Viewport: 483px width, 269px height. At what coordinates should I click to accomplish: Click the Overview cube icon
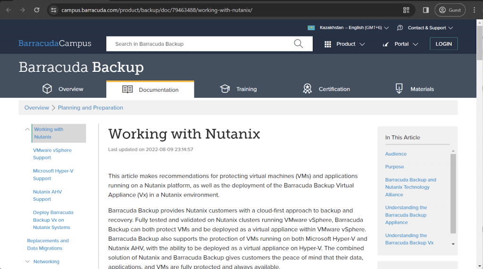[x=47, y=89]
